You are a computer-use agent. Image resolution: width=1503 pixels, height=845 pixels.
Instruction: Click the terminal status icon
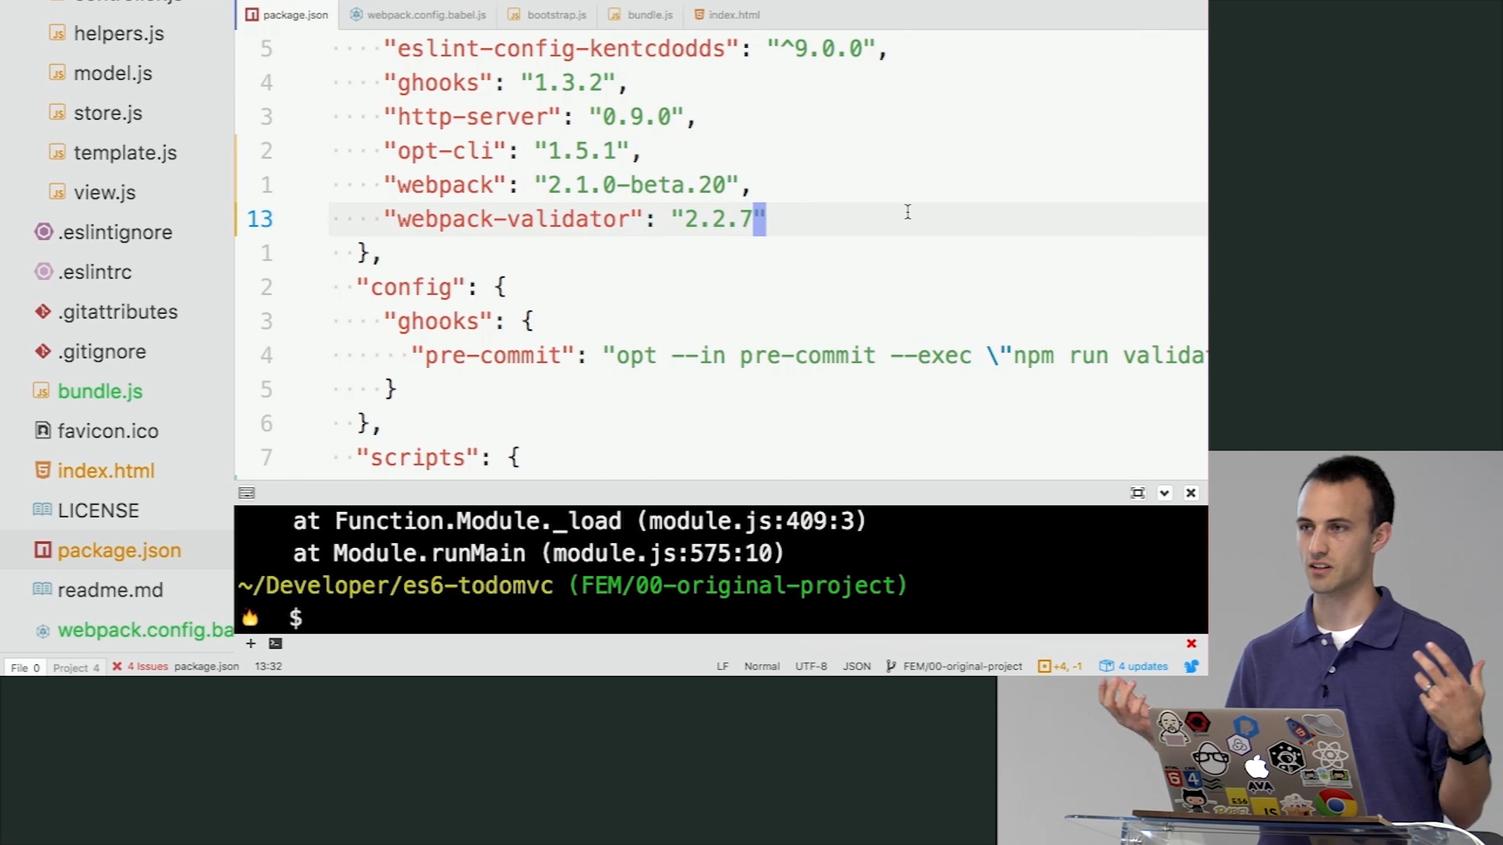[x=276, y=643]
